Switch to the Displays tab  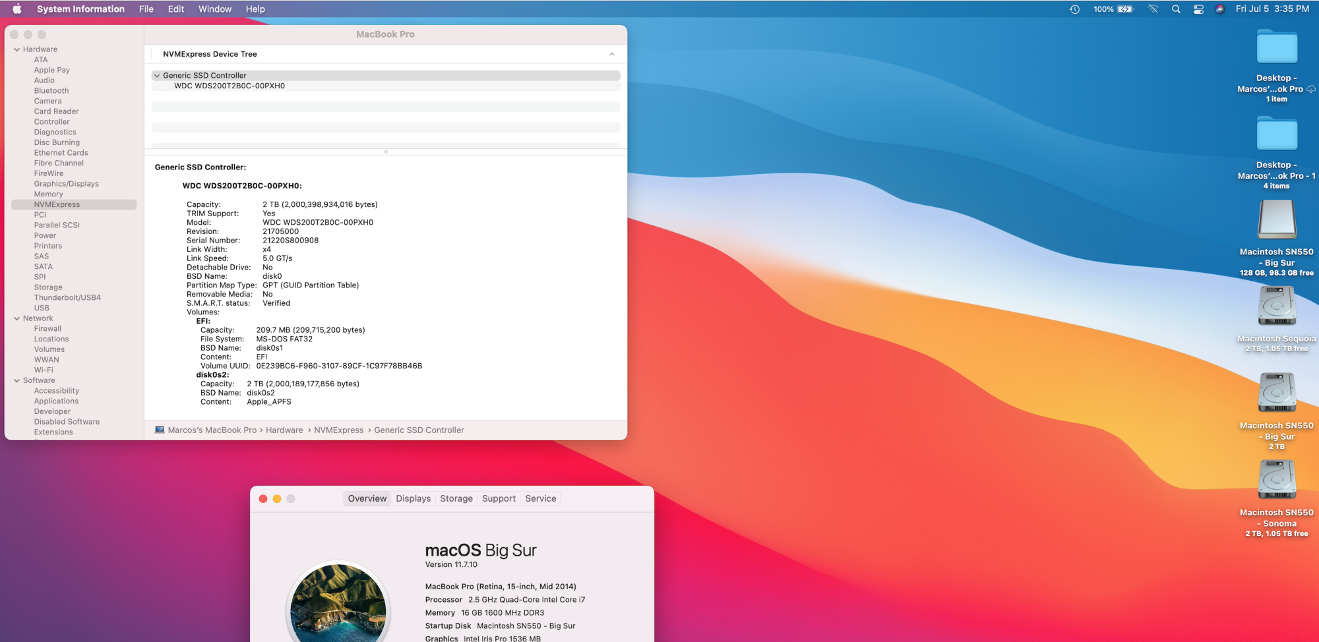(x=414, y=498)
